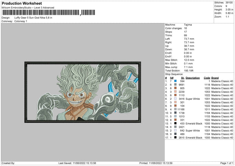Click 'Madeira Classic 40' in stop 1 row
The width and height of the screenshot is (235, 166).
pos(222,81)
